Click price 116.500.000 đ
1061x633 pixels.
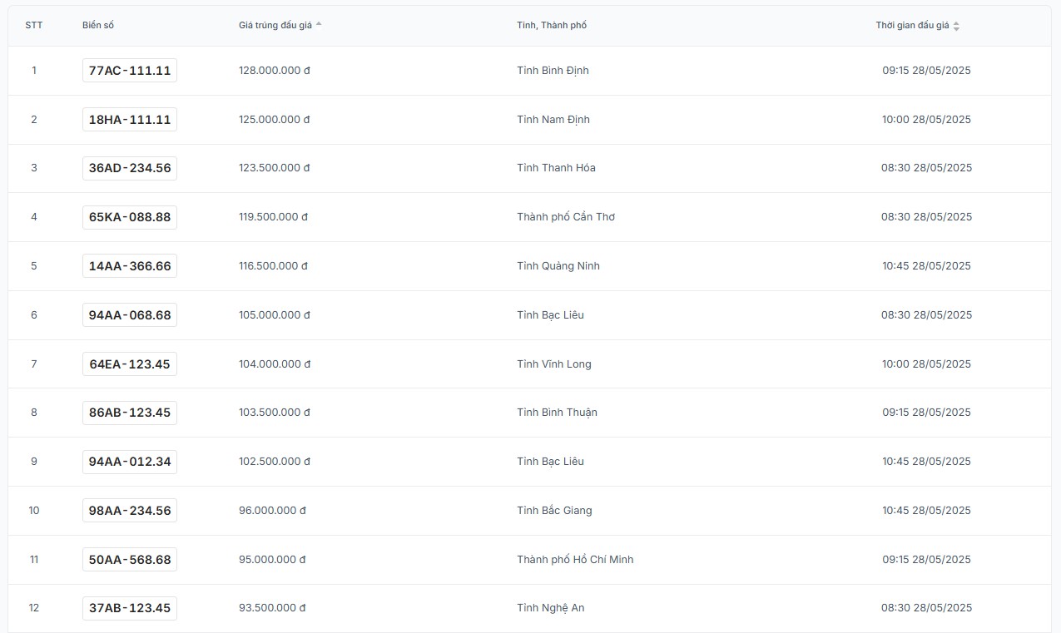(274, 266)
